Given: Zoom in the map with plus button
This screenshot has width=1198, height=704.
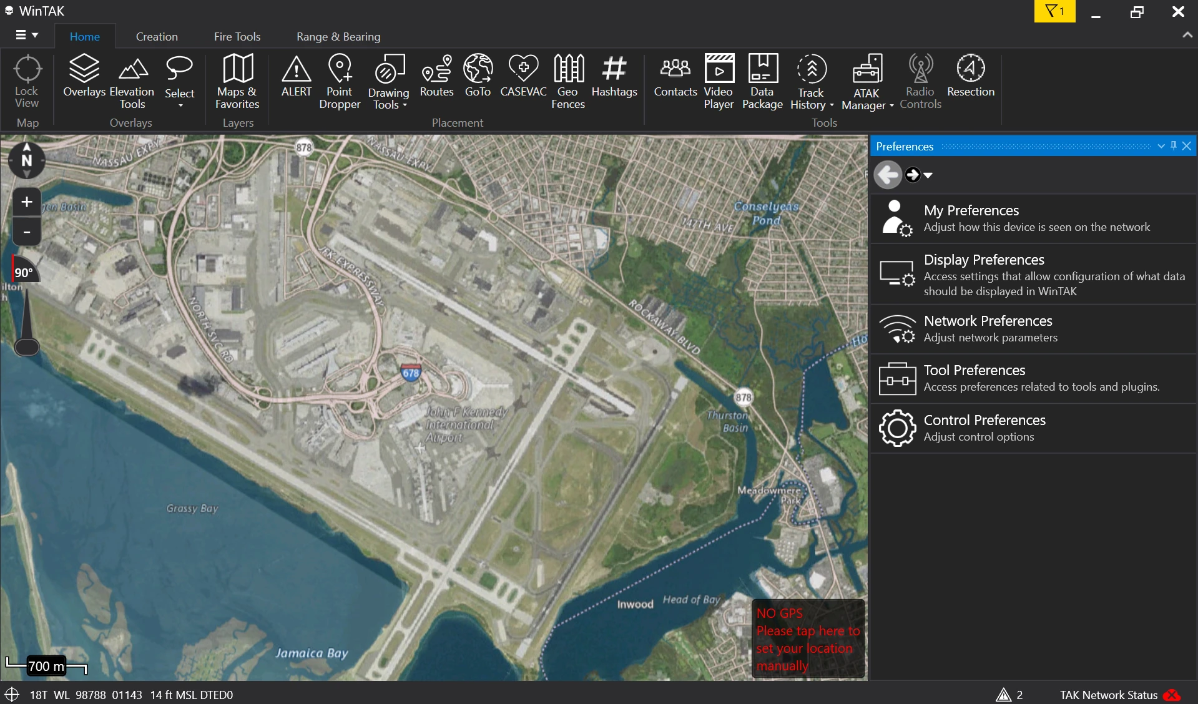Looking at the screenshot, I should [x=27, y=202].
